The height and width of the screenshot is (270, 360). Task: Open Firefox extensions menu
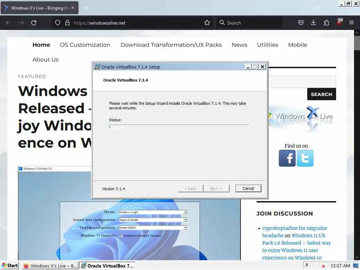point(326,23)
